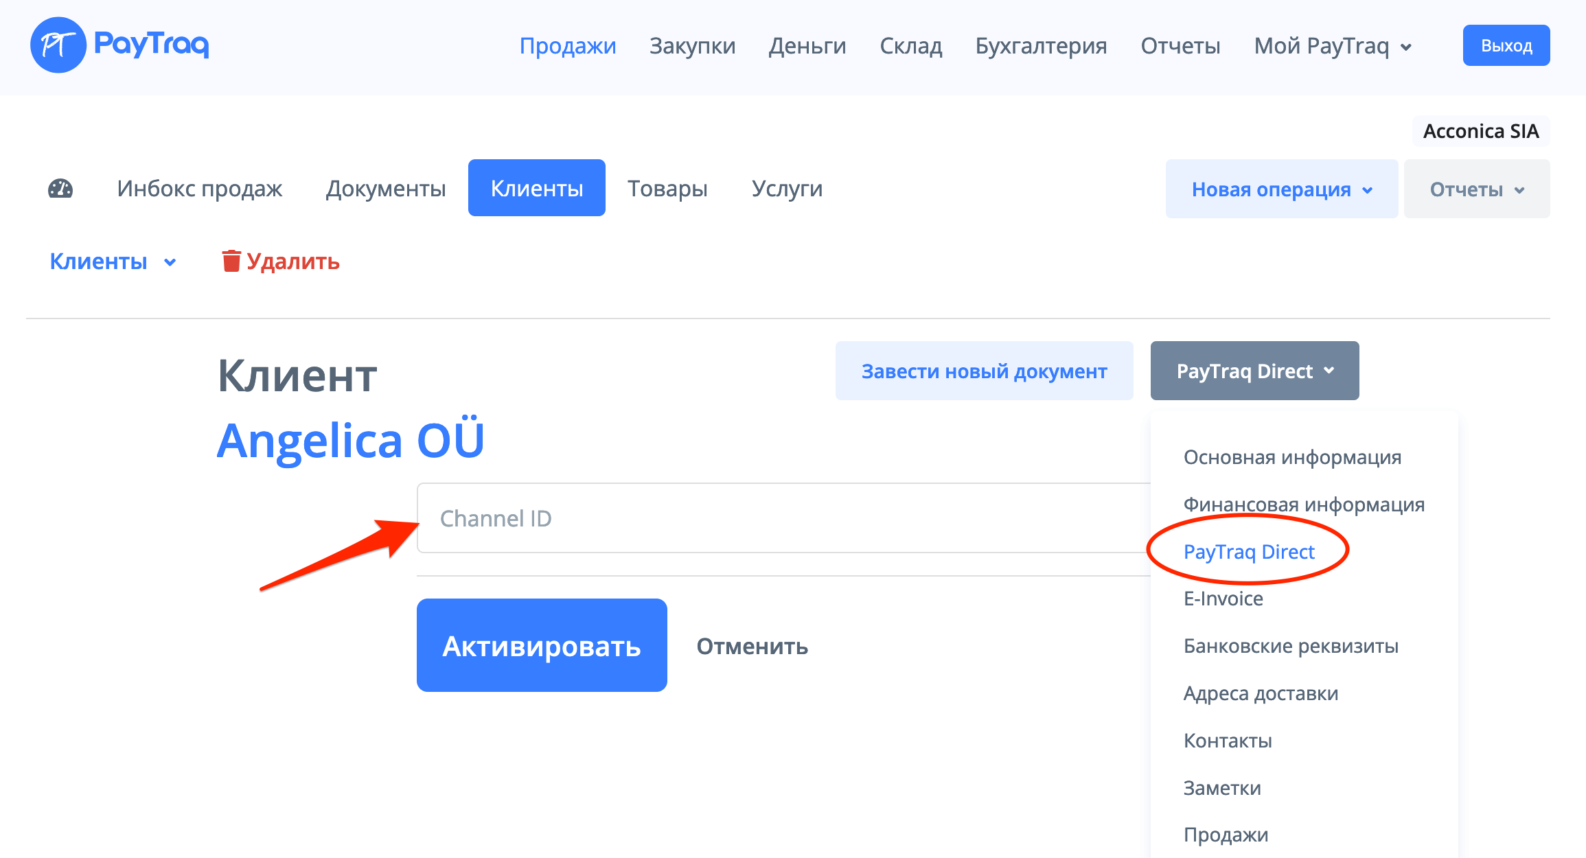1586x858 pixels.
Task: Switch to the Товары tab
Action: [667, 189]
